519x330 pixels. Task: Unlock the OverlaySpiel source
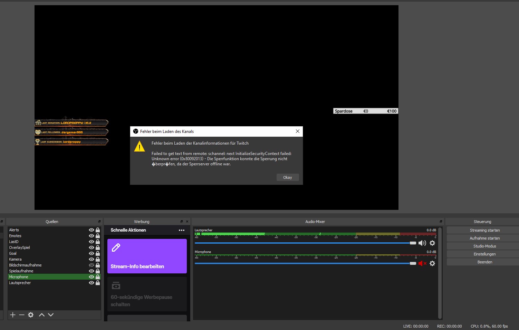pyautogui.click(x=98, y=247)
